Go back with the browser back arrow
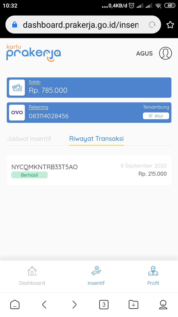The image size is (178, 317). [44, 305]
